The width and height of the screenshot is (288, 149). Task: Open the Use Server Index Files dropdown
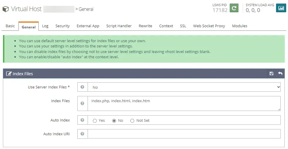click(184, 87)
